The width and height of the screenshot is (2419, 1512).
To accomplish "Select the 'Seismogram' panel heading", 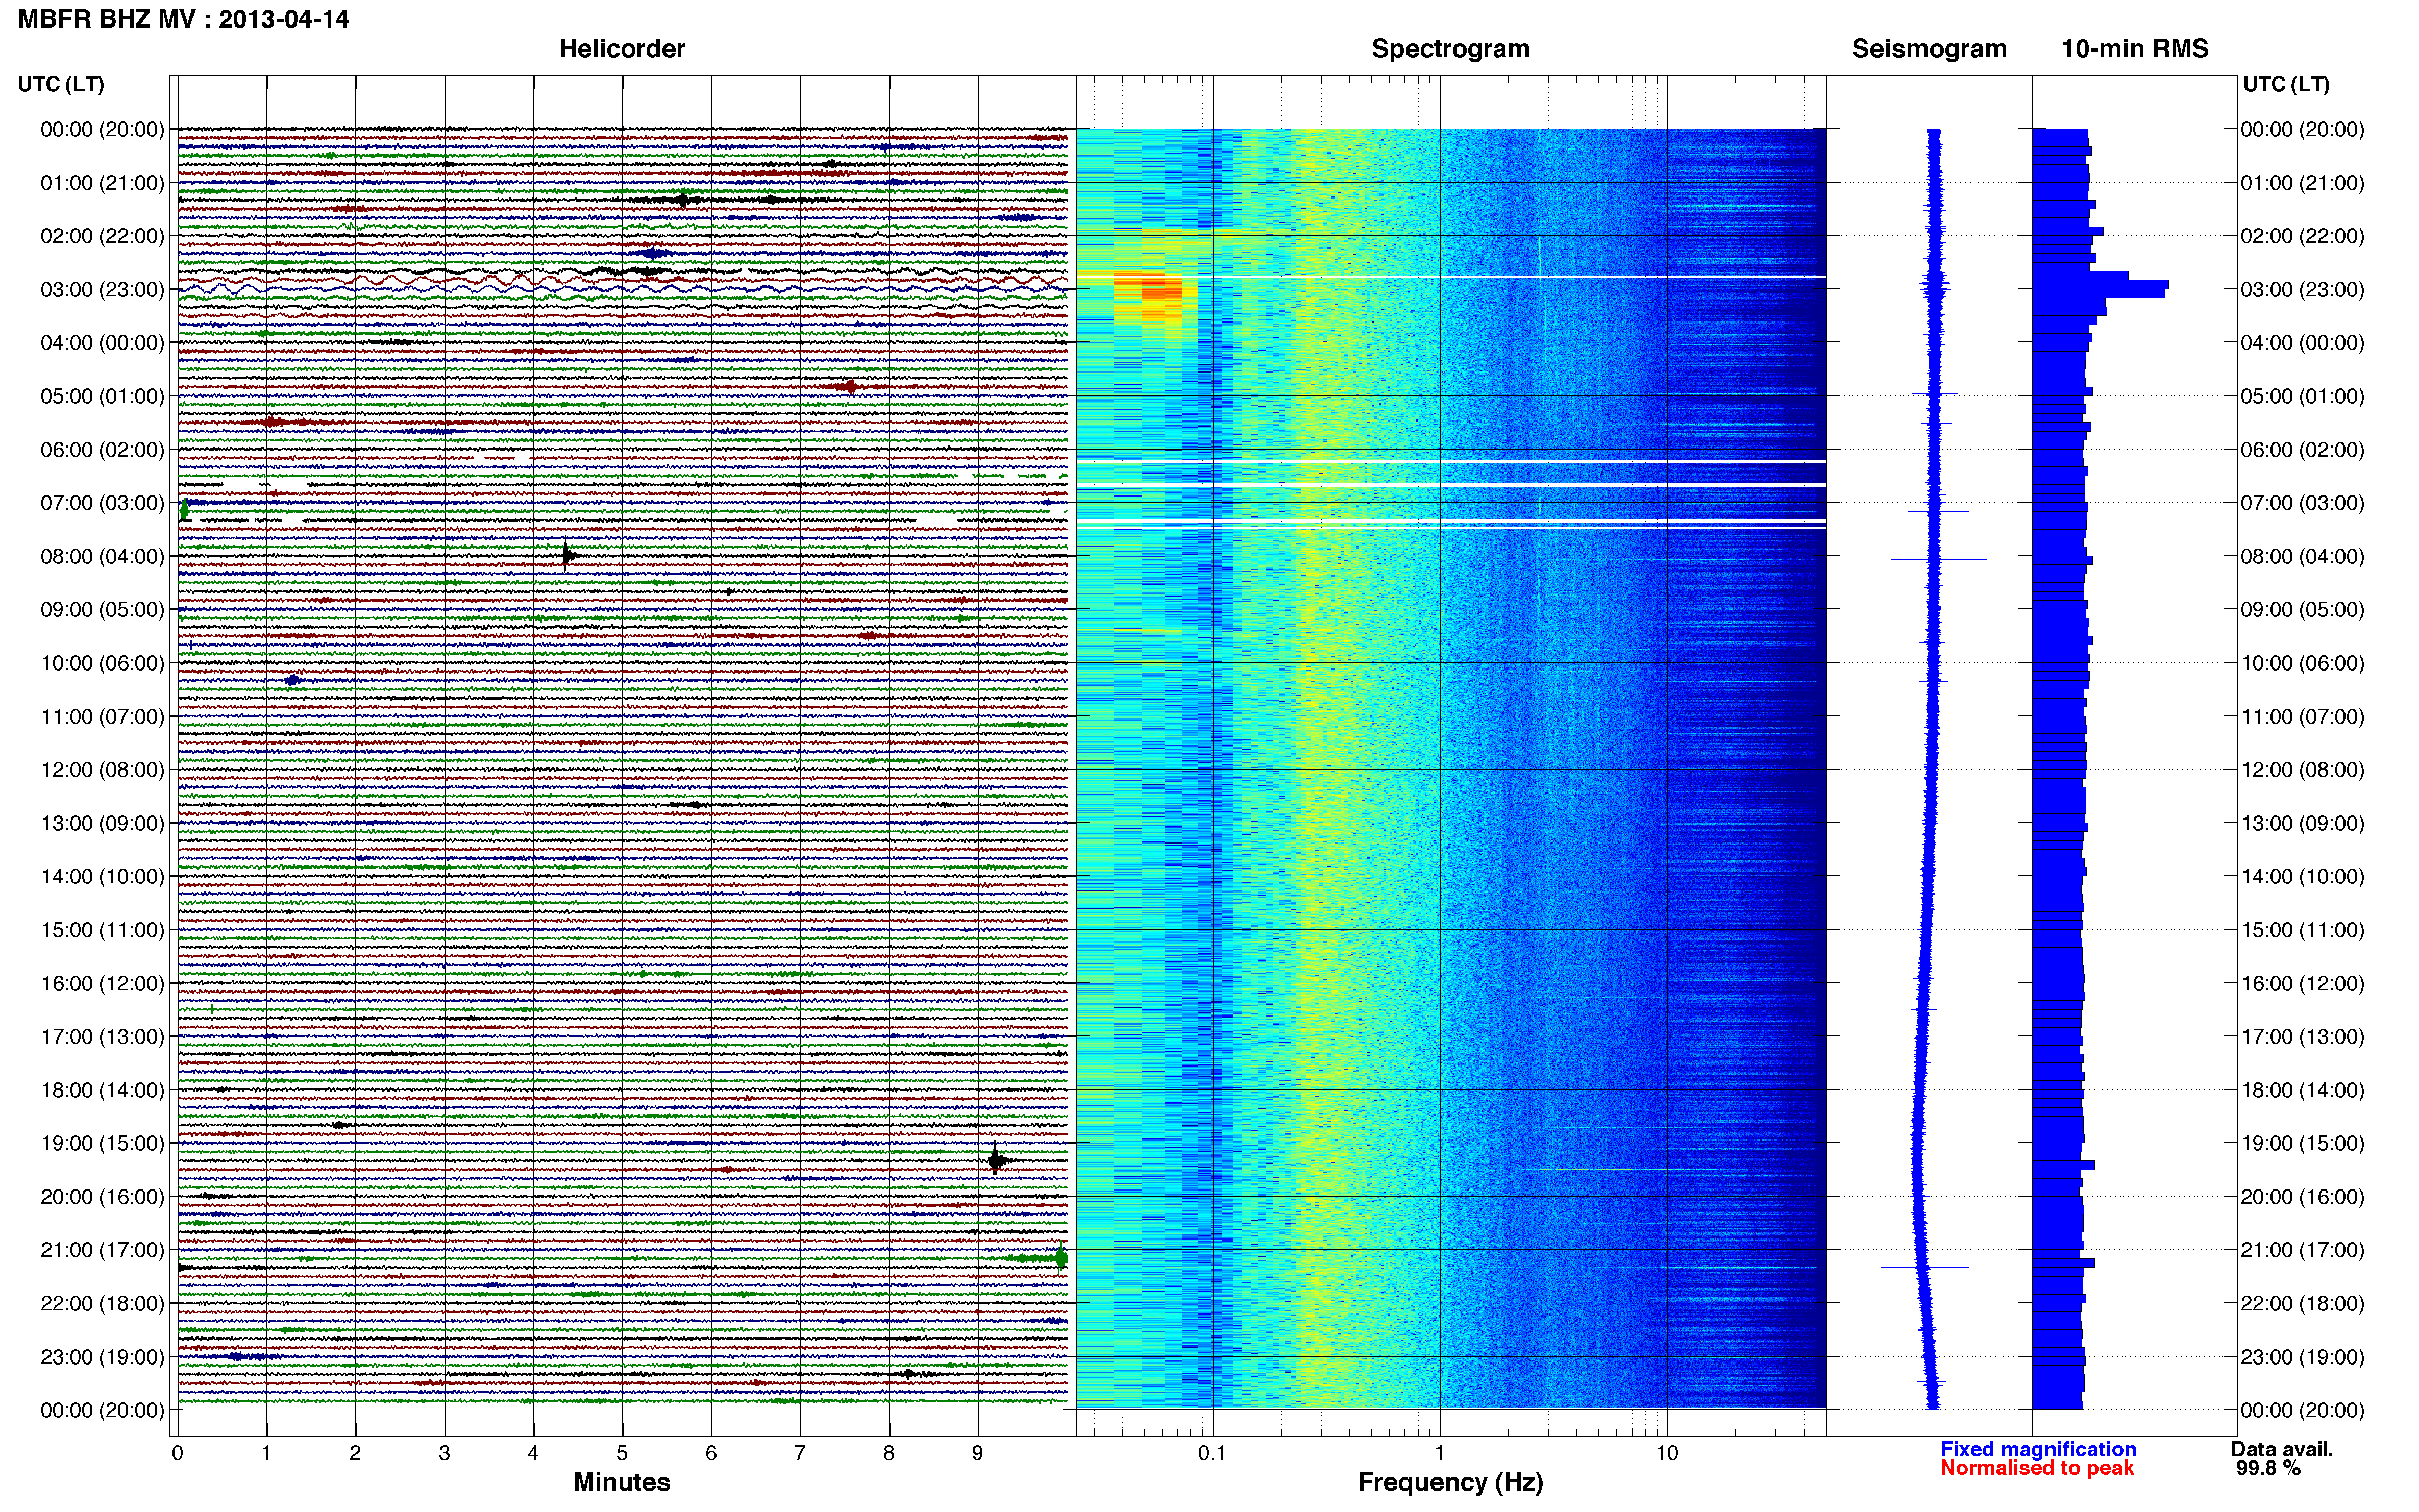I will (1929, 49).
